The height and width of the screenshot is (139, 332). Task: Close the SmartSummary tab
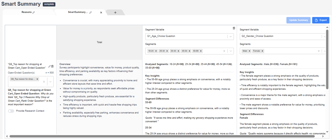tap(101, 12)
